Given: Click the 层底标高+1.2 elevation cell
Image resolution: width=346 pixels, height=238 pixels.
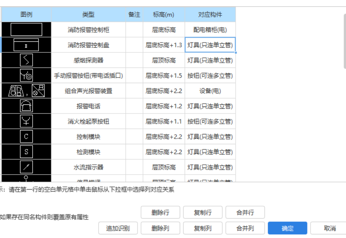Looking at the screenshot, I should pos(164,106).
